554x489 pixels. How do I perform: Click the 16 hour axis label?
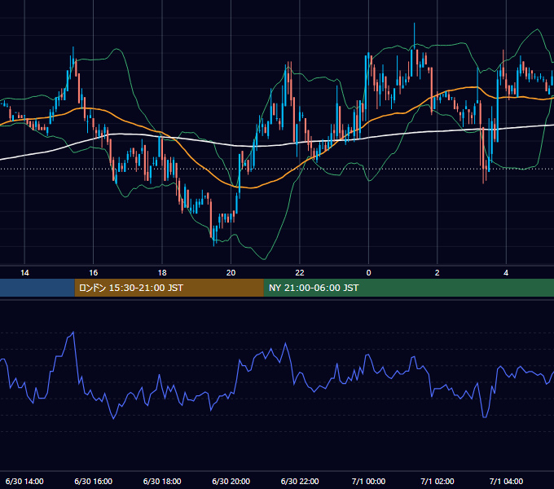click(x=93, y=273)
